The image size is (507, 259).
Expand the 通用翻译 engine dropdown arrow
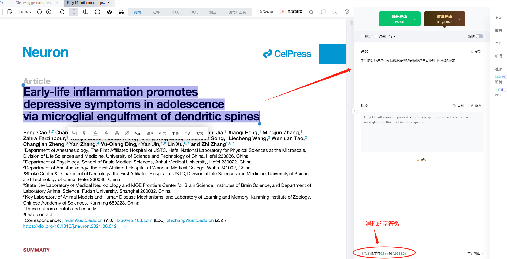pyautogui.click(x=415, y=19)
